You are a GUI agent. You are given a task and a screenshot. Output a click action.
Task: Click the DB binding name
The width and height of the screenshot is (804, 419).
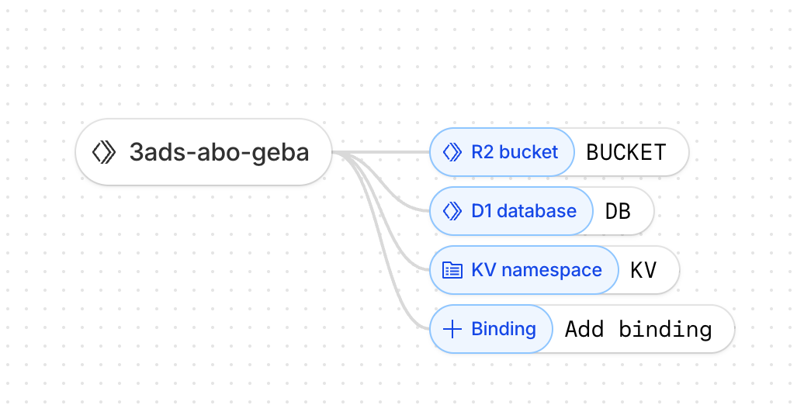(x=618, y=211)
